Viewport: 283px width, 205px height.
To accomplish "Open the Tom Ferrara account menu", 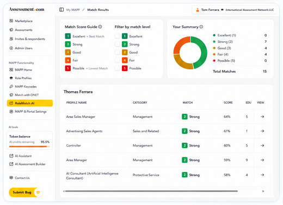I will pos(234,10).
